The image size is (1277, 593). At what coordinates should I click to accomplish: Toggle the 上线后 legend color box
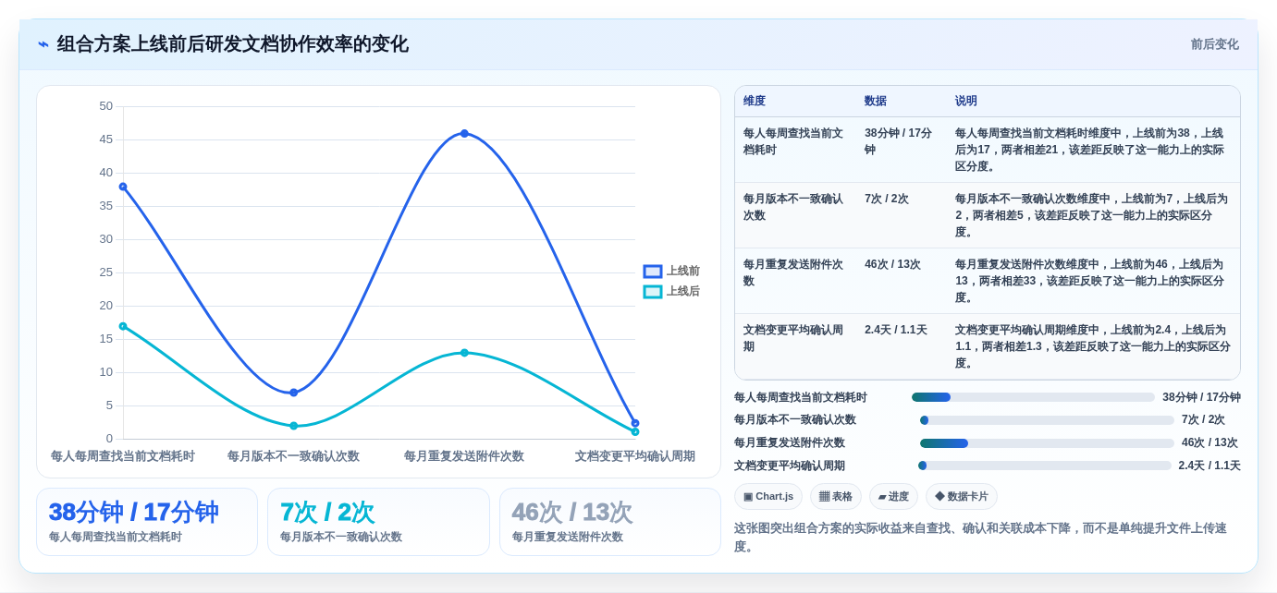pyautogui.click(x=653, y=292)
